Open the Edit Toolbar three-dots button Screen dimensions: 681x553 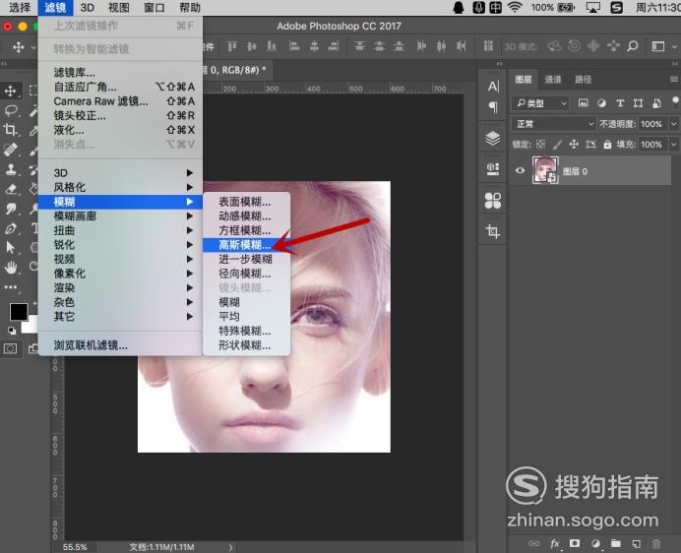[x=11, y=287]
